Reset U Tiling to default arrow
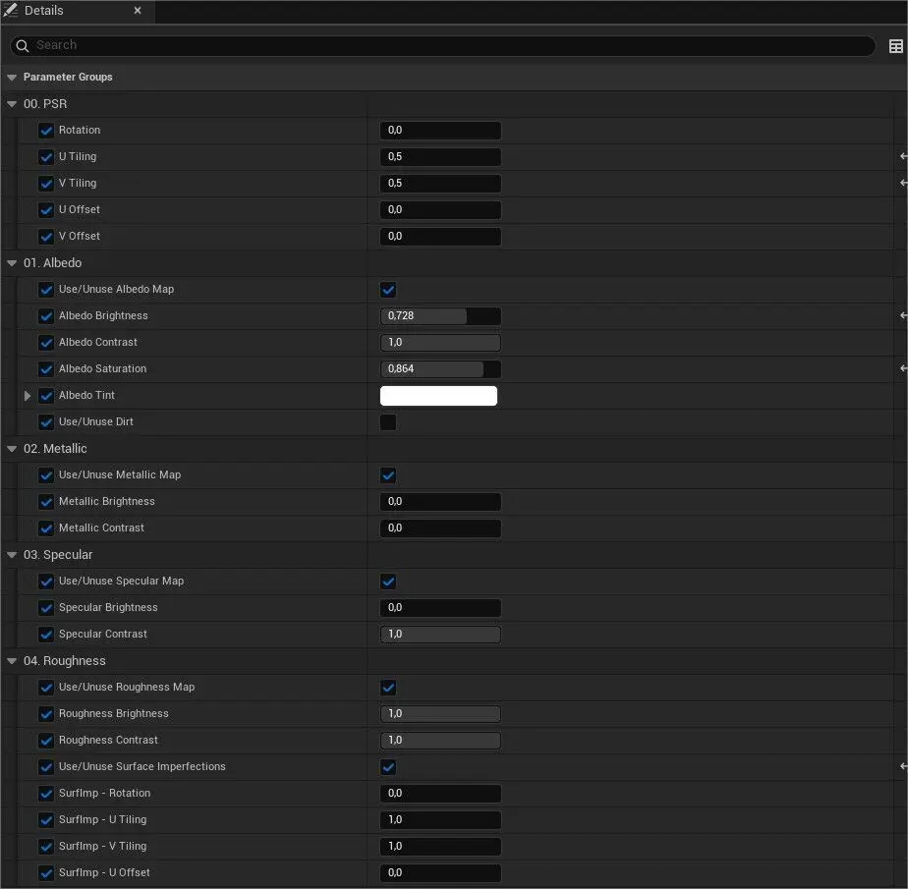Image resolution: width=908 pixels, height=889 pixels. click(x=903, y=156)
